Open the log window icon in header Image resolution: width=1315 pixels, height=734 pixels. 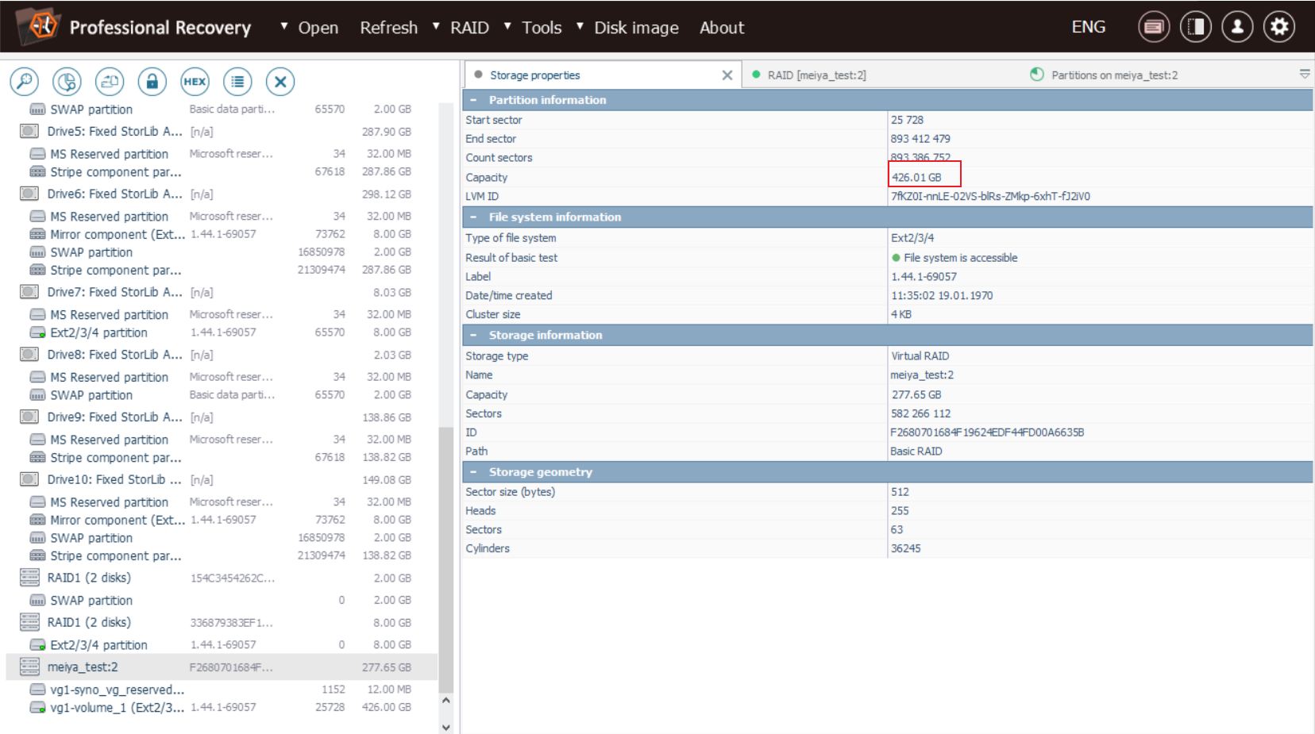(1154, 27)
